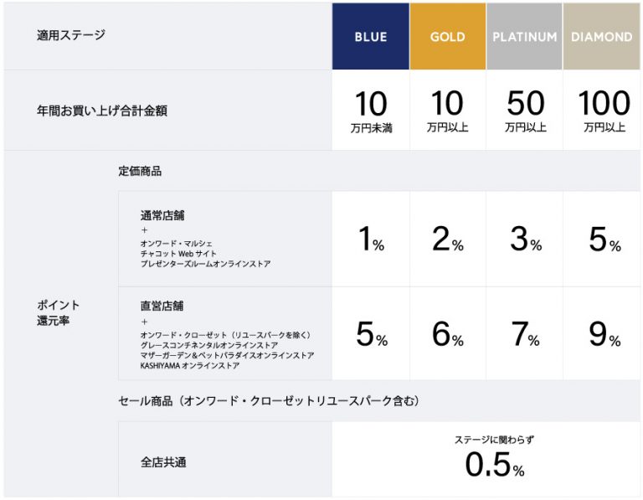Image resolution: width=643 pixels, height=500 pixels.
Task: Click the 100万円以上 amount cell
Action: [603, 111]
